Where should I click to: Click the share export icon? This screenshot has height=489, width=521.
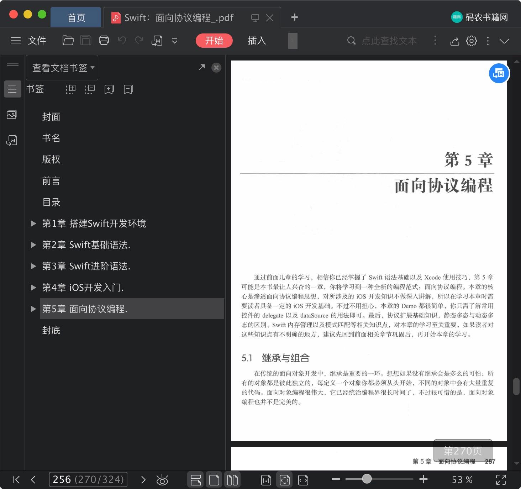(455, 41)
